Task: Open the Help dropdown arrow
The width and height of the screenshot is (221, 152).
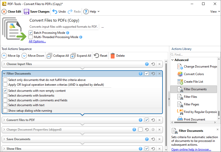Action: pyautogui.click(x=98, y=12)
